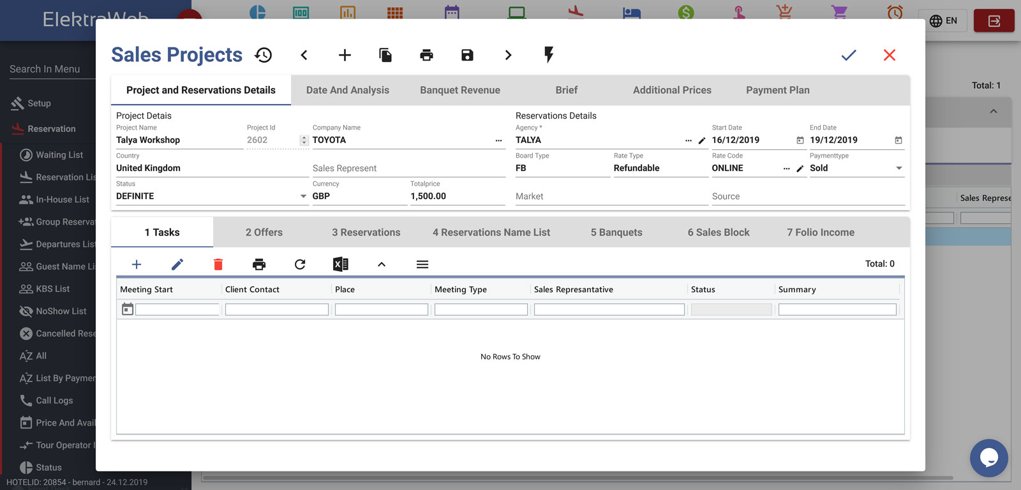Image resolution: width=1021 pixels, height=490 pixels.
Task: Collapse background panel with chevron up
Action: [x=994, y=111]
